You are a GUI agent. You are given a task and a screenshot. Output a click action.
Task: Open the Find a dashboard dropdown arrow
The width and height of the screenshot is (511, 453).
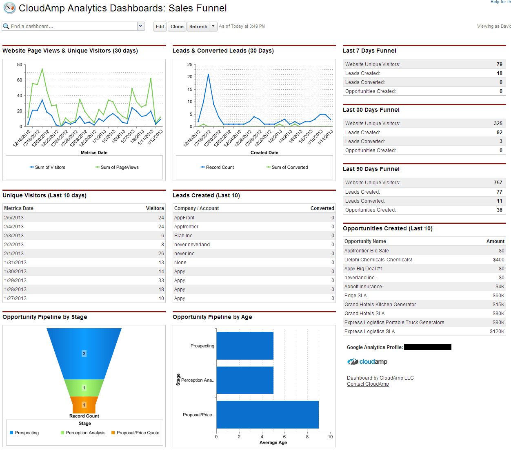140,26
